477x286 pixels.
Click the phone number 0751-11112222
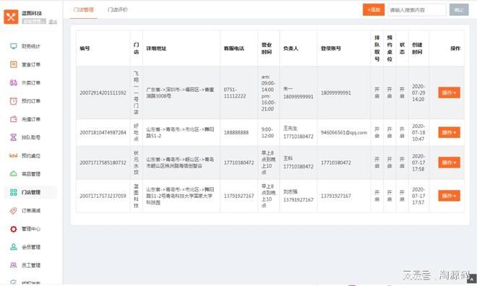235,92
